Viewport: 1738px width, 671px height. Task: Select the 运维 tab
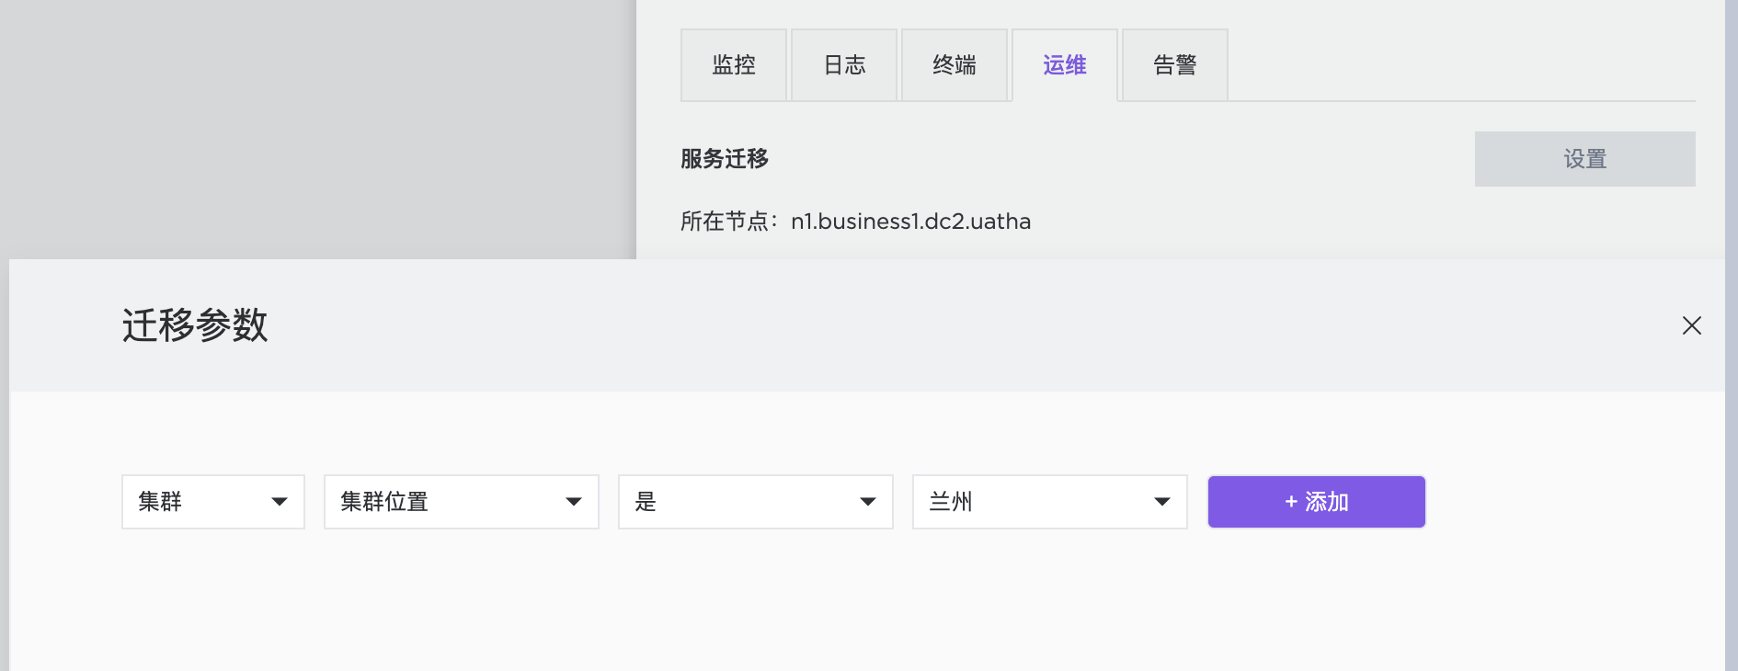tap(1065, 65)
